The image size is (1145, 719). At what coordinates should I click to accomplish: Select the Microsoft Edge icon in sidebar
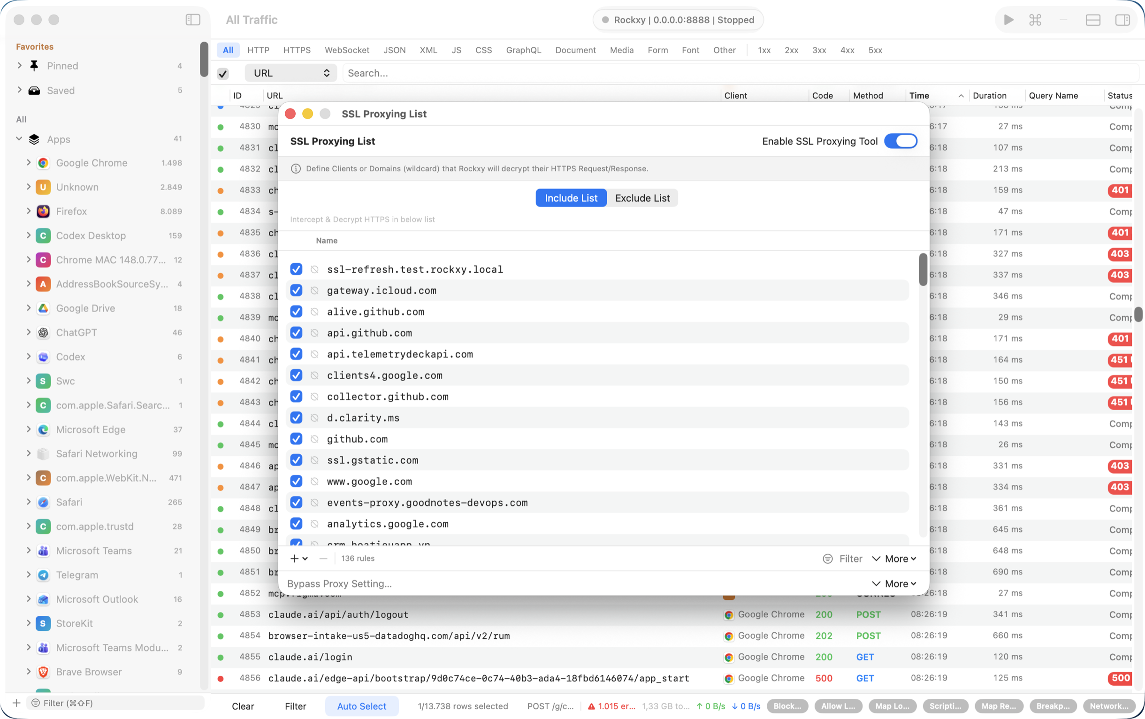click(43, 430)
